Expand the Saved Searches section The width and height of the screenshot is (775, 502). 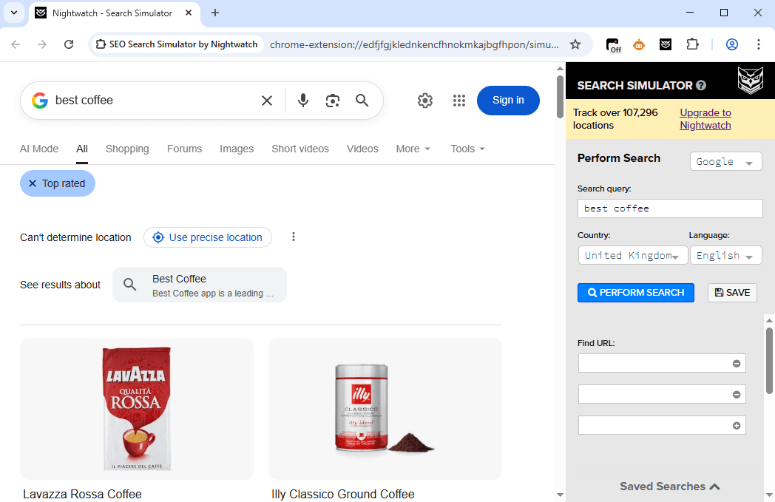tap(670, 486)
